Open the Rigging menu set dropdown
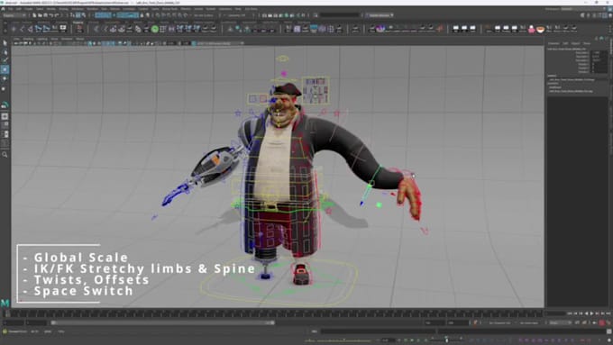Screen dimensions: 613x345 pos(14,15)
